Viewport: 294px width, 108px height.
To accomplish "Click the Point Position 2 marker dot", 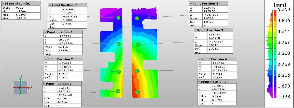I will click(x=118, y=71).
